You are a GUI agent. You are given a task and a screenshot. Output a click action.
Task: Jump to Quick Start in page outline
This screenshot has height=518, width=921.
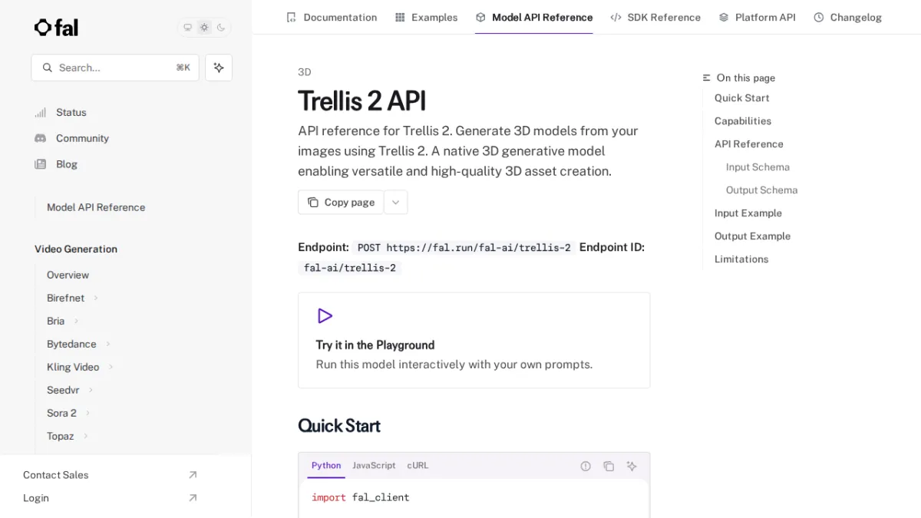(741, 98)
